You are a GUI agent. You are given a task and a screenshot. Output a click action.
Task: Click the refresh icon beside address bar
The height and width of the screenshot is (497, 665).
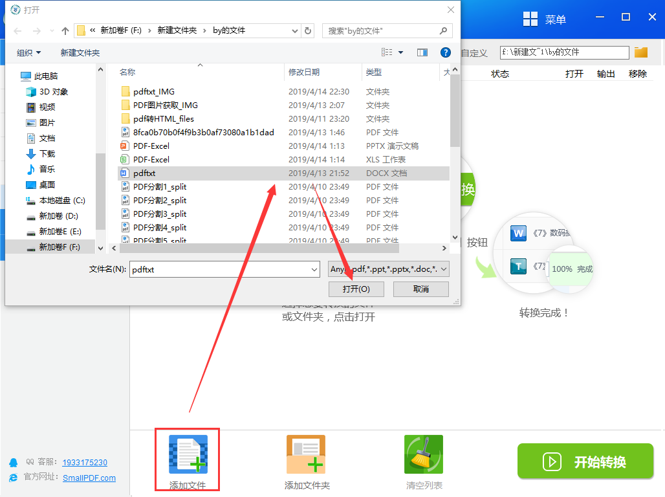pos(309,30)
